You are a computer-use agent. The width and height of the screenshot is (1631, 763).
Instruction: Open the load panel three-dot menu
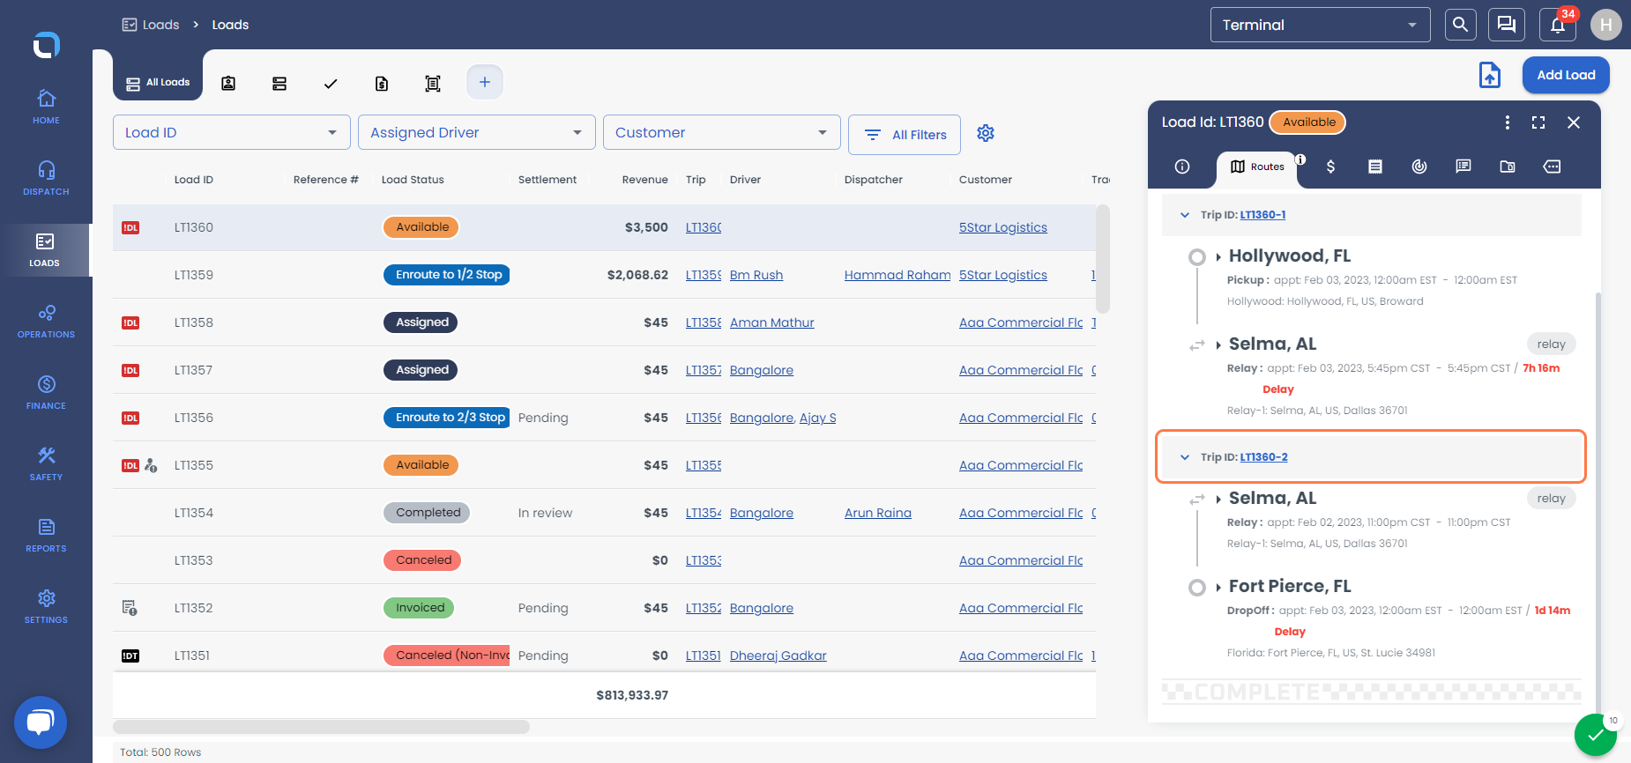pyautogui.click(x=1507, y=122)
